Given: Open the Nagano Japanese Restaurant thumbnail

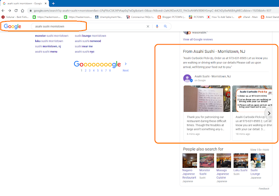Looking at the screenshot, I should pos(190,161).
